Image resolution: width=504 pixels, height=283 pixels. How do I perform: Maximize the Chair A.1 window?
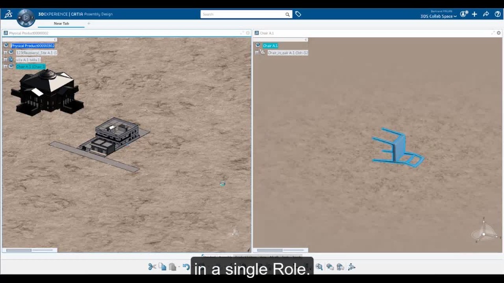(x=493, y=33)
